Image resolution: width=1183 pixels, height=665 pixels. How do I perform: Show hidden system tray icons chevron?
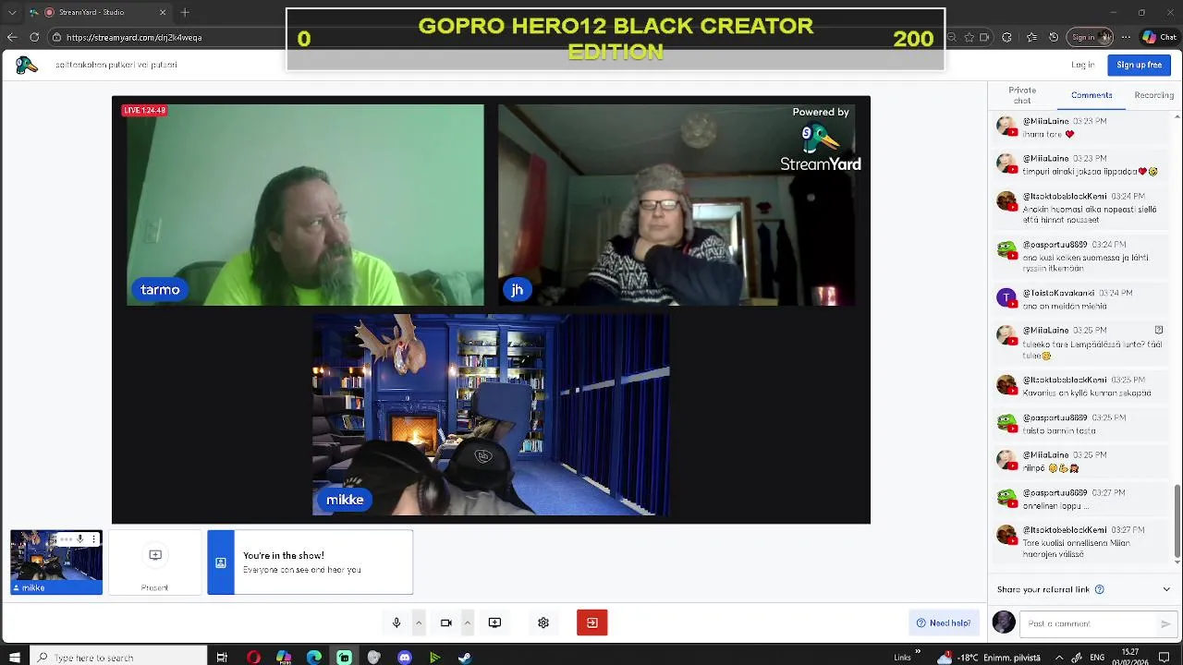point(1059,658)
